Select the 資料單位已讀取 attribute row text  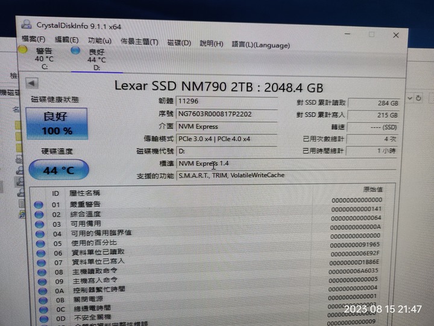98,252
